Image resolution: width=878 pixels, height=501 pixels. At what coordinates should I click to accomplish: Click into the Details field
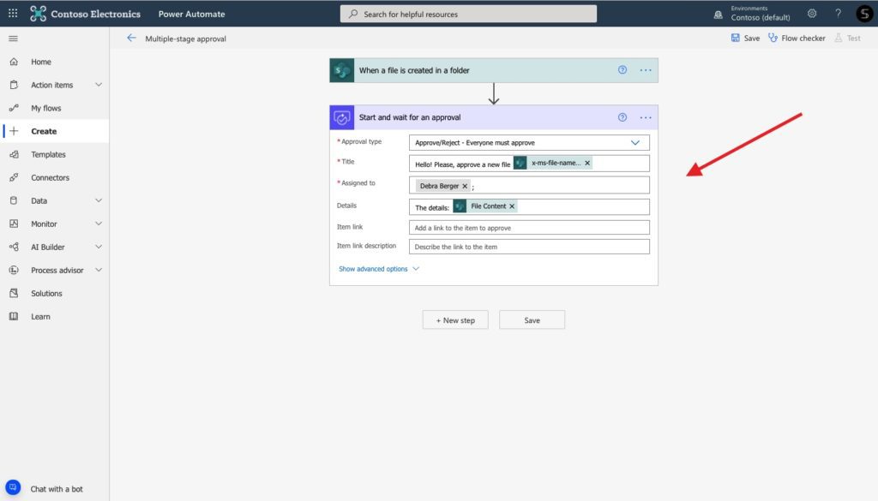529,207
